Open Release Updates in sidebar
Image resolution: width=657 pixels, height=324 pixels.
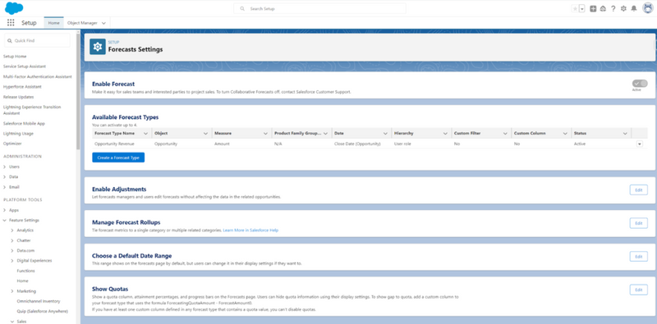tap(18, 97)
